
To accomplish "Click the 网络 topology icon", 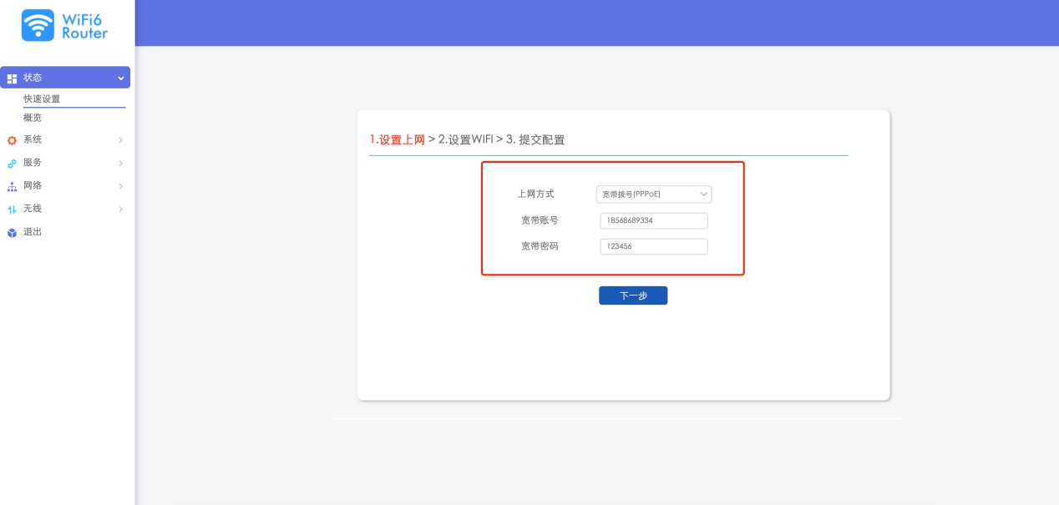I will pos(12,186).
